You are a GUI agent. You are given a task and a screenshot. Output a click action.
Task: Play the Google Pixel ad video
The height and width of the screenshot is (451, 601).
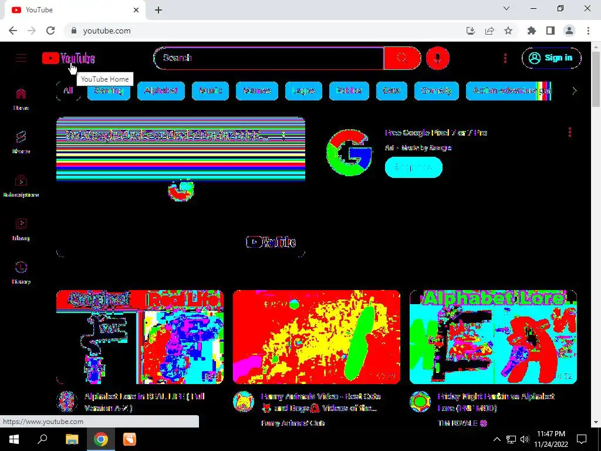point(181,187)
